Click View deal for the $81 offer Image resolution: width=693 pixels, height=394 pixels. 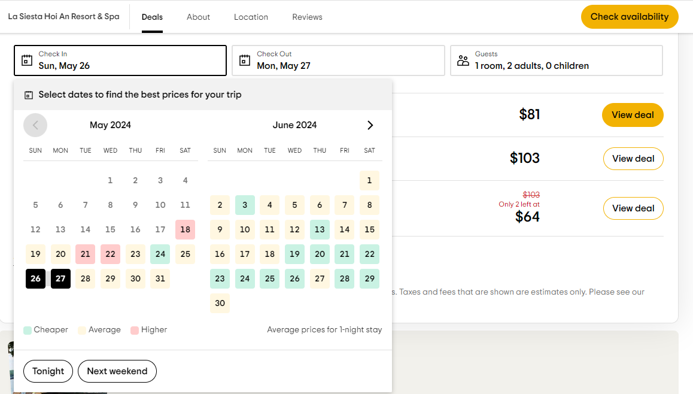(633, 115)
